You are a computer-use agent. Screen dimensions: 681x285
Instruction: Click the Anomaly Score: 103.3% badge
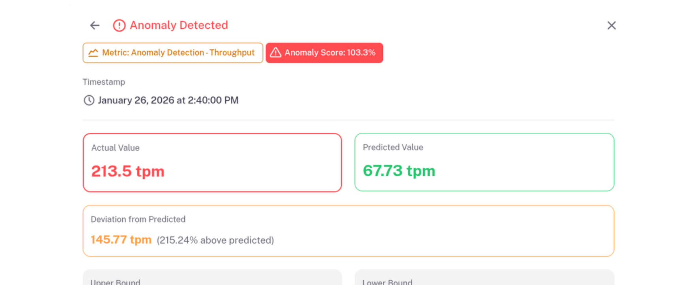coord(324,53)
